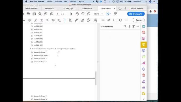
Task: Select the arrow drawing tool
Action: (x=109, y=20)
